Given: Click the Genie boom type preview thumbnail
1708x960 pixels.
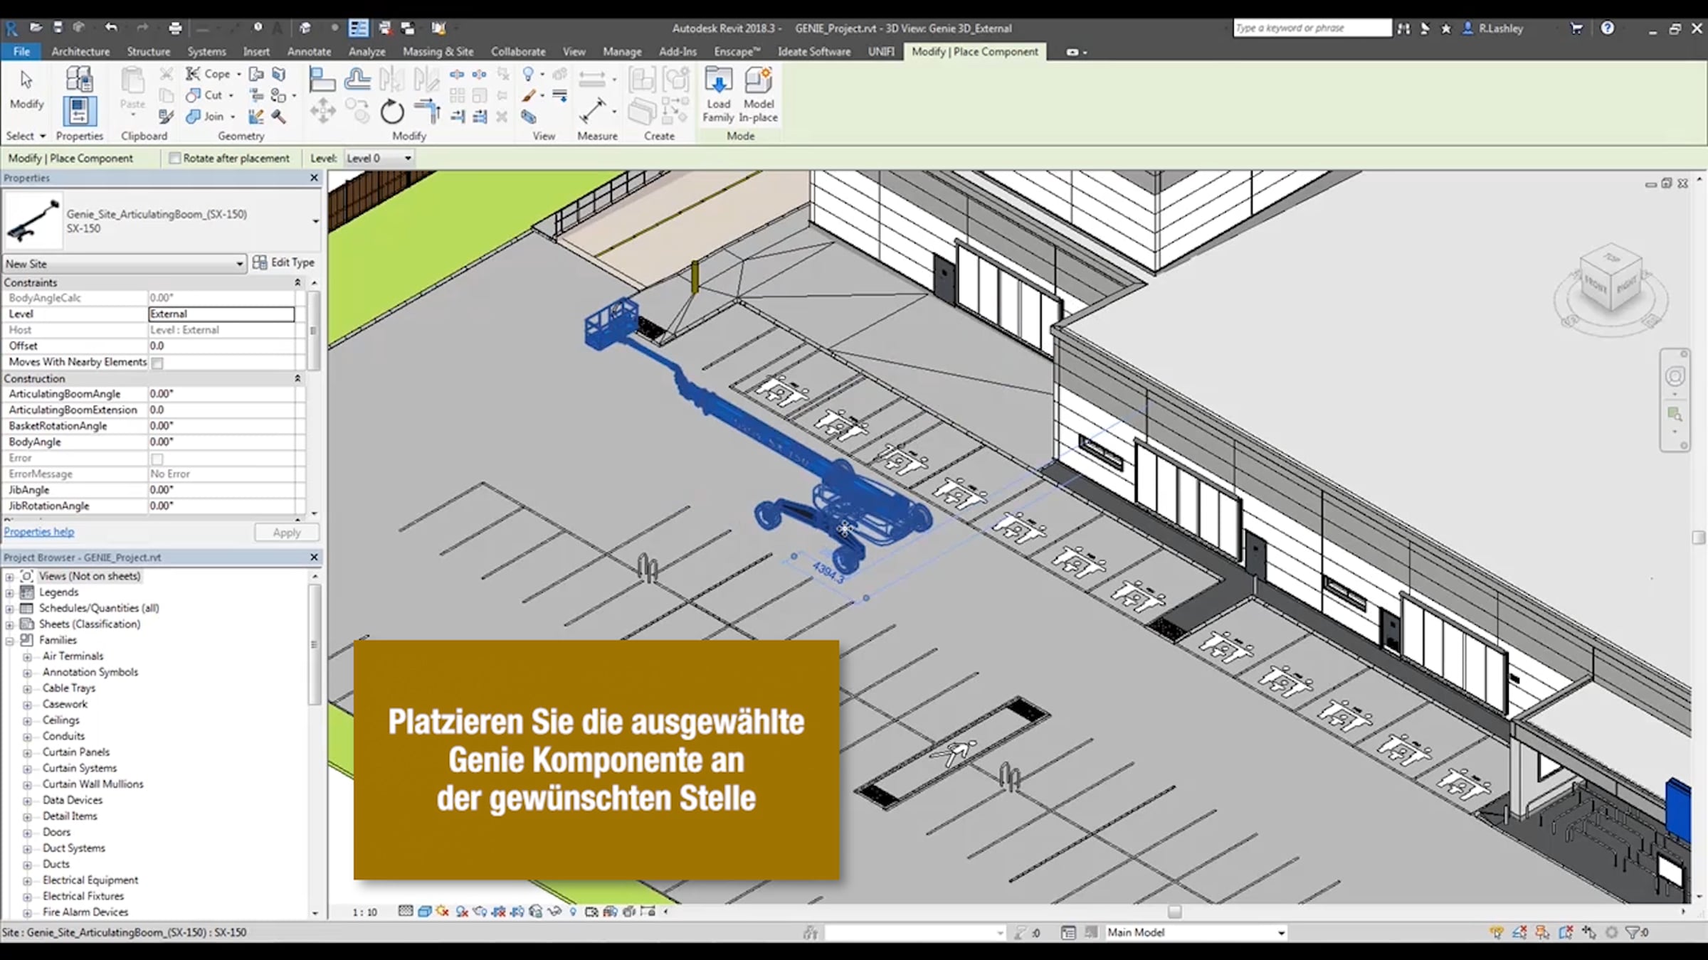Looking at the screenshot, I should pos(33,220).
